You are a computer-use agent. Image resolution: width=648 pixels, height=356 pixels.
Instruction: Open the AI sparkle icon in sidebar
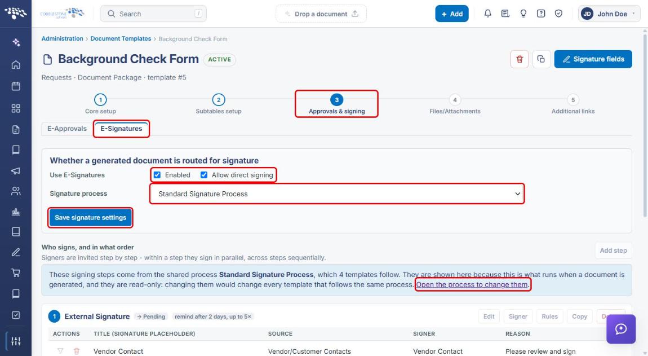16,42
